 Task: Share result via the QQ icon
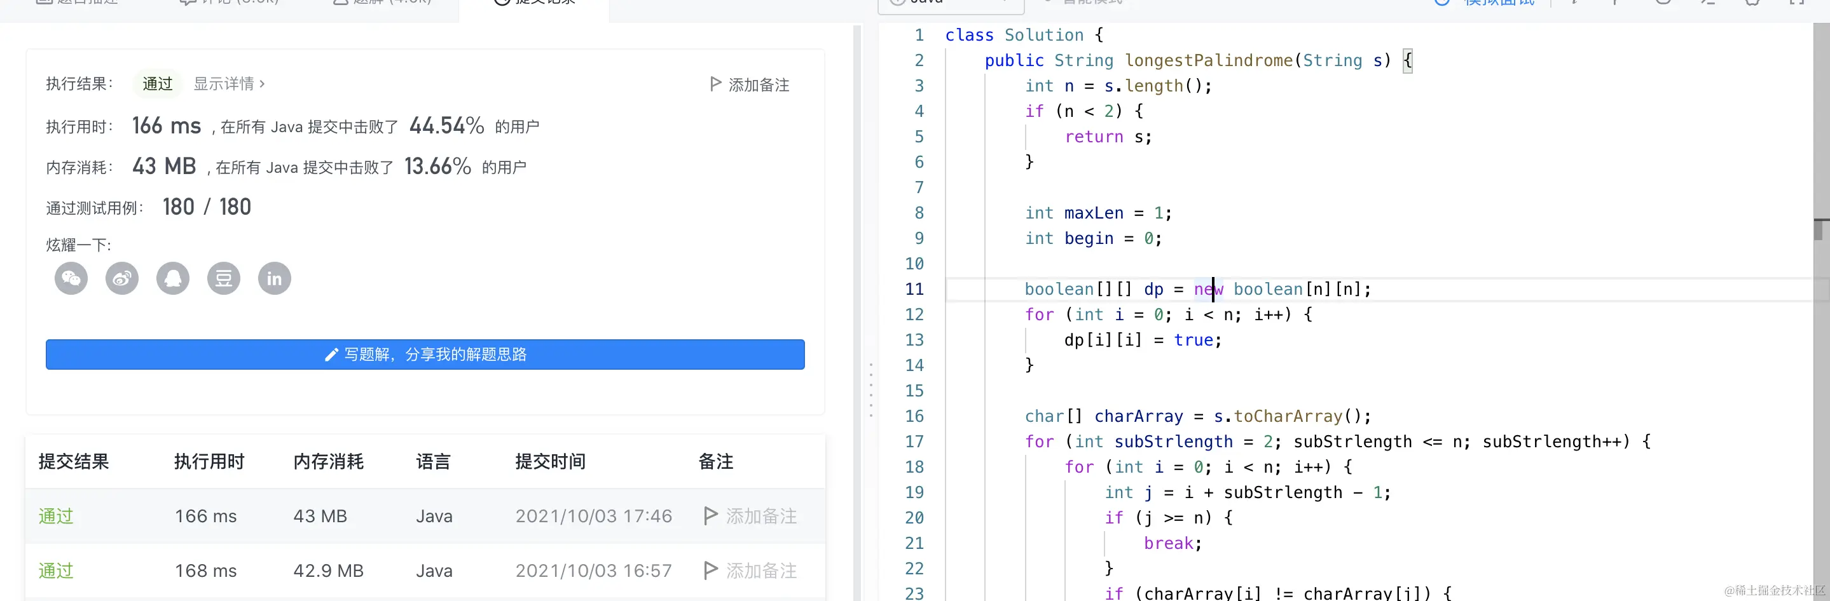(172, 278)
